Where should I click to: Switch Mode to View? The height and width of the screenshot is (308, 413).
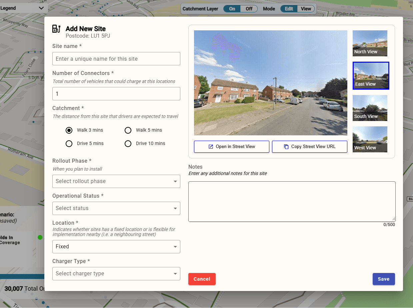[306, 9]
